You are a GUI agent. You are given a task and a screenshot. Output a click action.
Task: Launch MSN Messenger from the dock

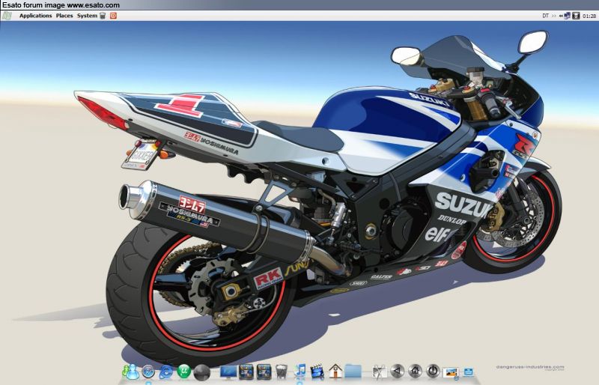[x=130, y=372]
